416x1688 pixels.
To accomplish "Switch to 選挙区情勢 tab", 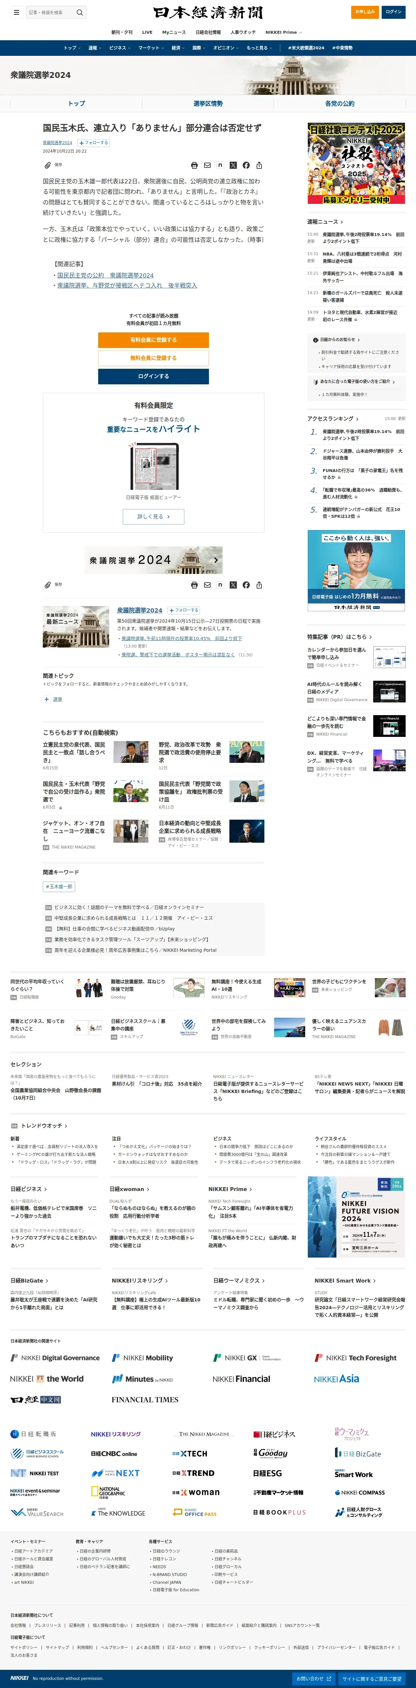I will click(x=208, y=104).
